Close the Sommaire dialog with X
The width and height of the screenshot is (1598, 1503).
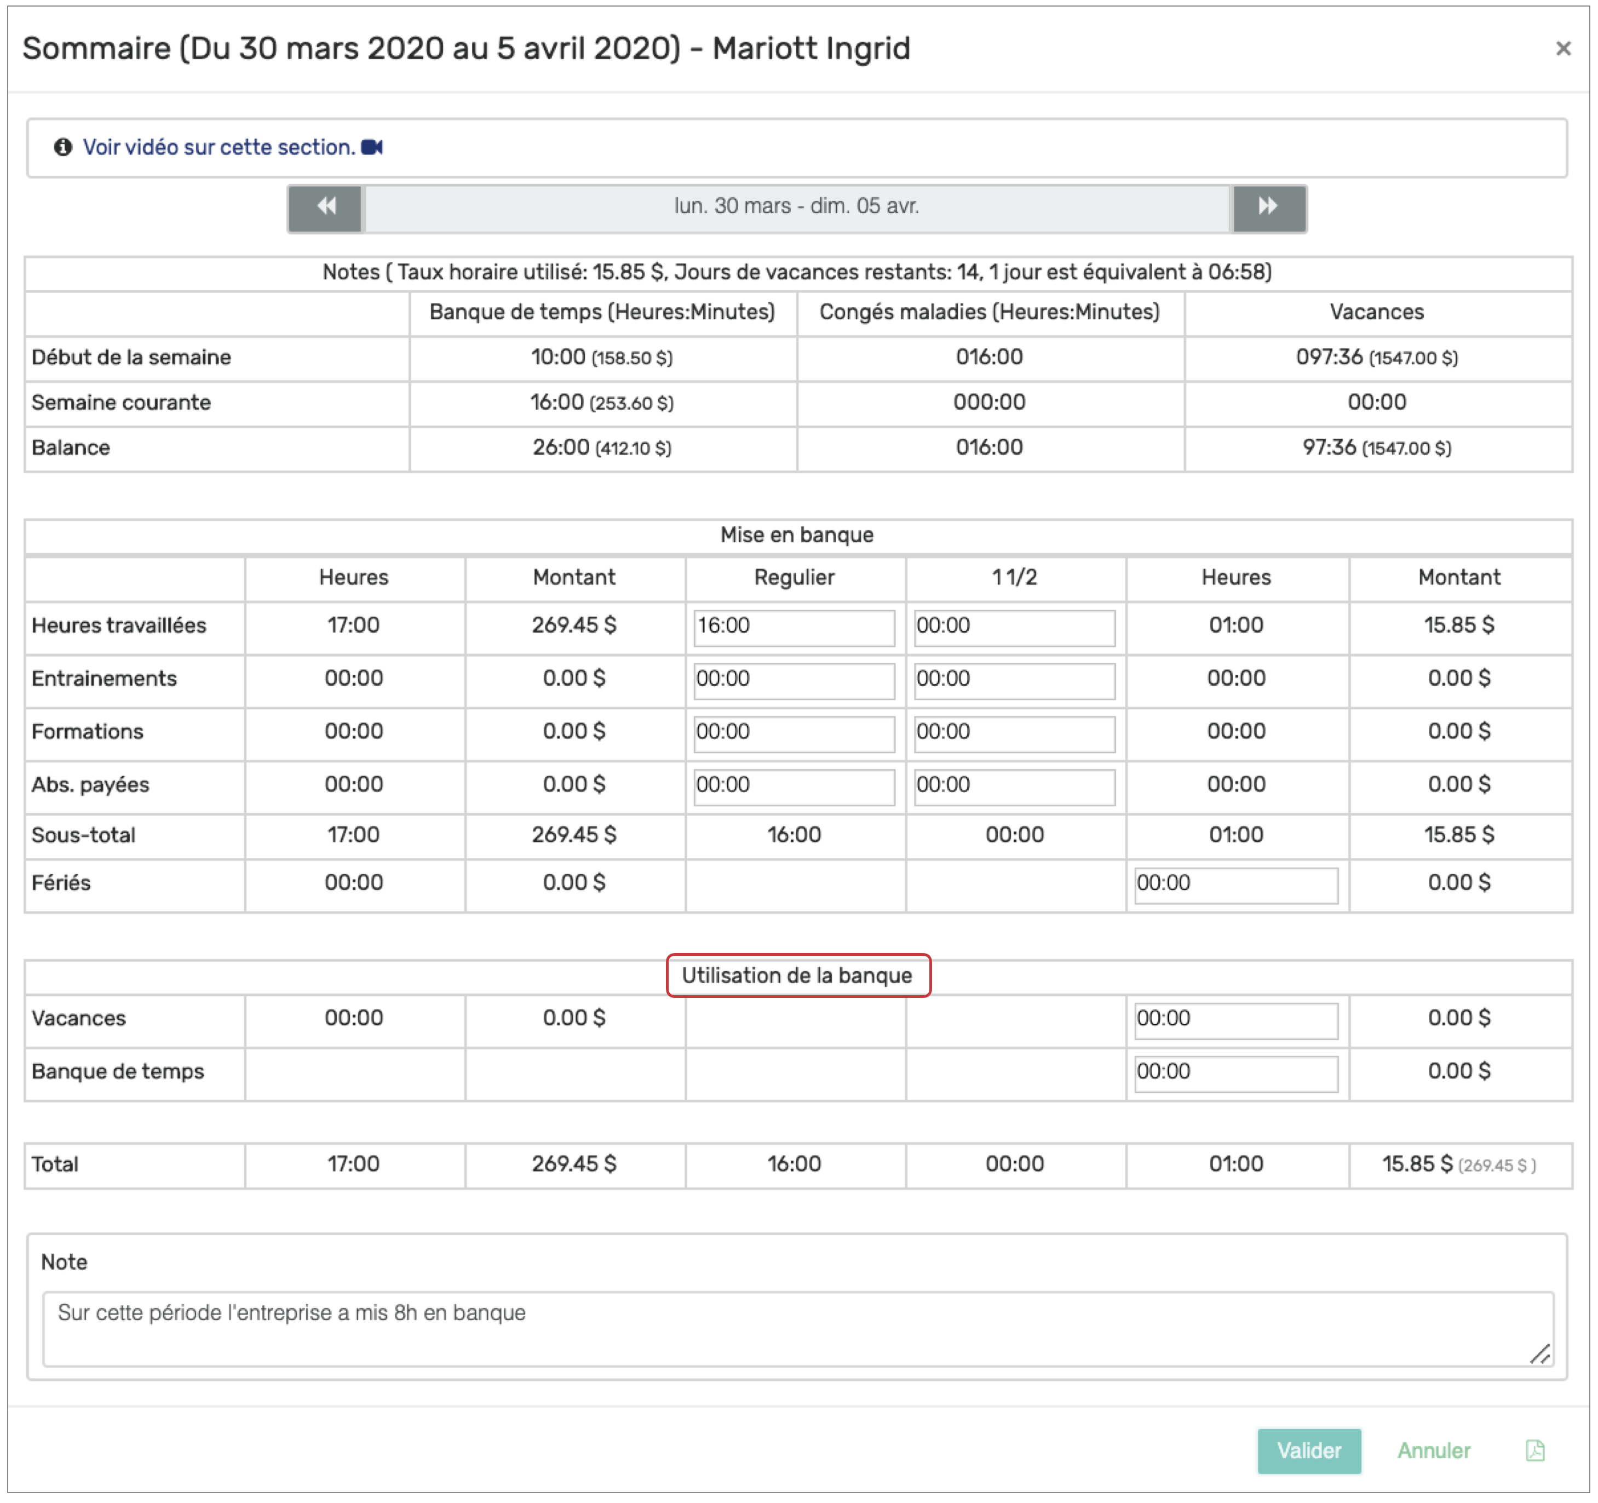pyautogui.click(x=1562, y=49)
